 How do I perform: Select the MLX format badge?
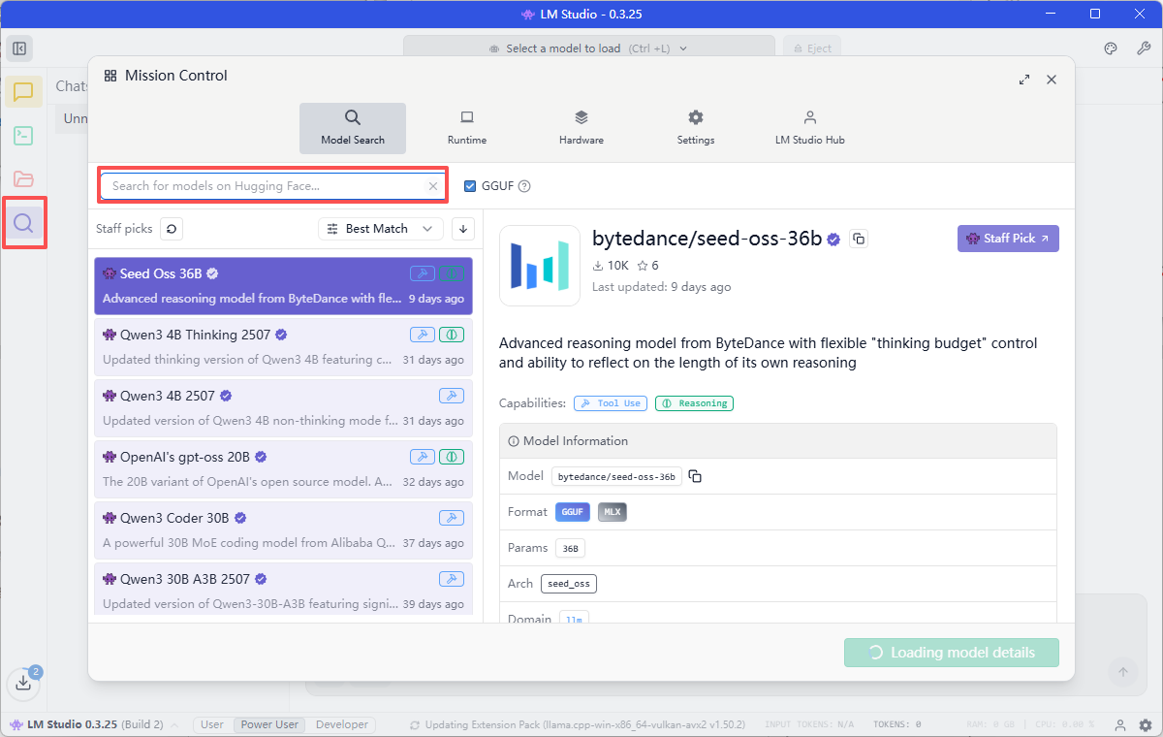[613, 512]
